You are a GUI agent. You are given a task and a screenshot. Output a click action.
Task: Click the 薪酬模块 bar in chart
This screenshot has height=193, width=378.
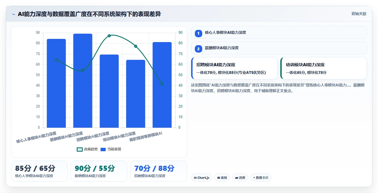83,81
